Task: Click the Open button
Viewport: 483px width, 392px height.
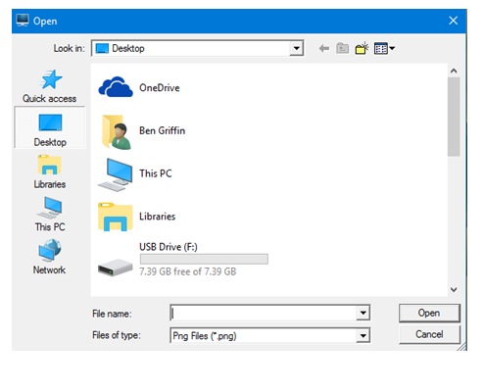Action: pyautogui.click(x=429, y=313)
